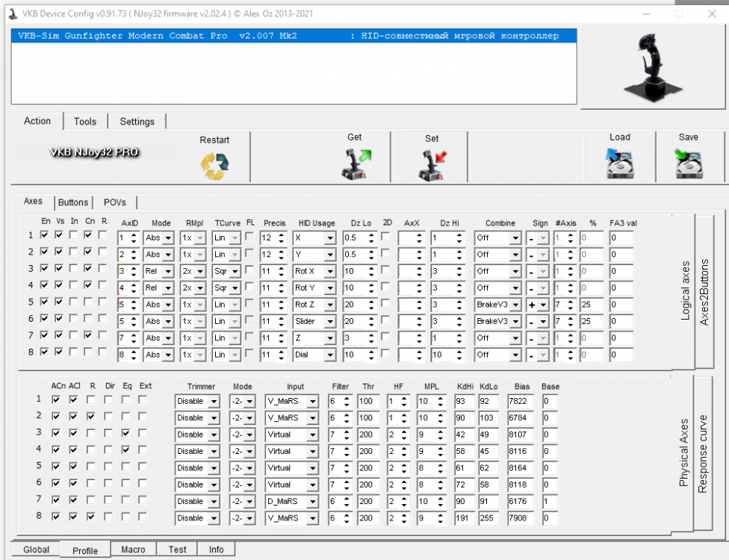This screenshot has width=729, height=560.
Task: Click Dz Lo stepper for logical axis 7
Action: (x=371, y=338)
